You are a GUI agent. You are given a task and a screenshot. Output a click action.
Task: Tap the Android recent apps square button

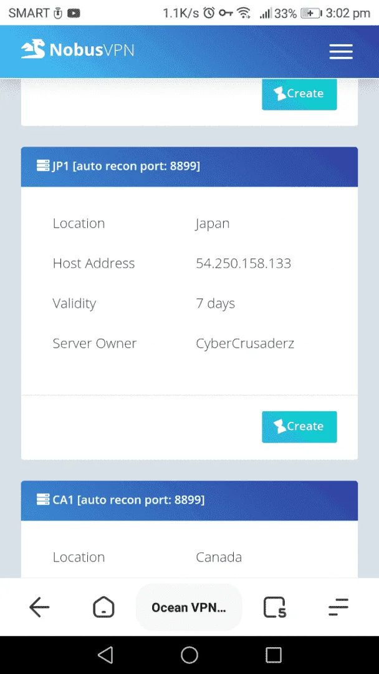(x=274, y=655)
